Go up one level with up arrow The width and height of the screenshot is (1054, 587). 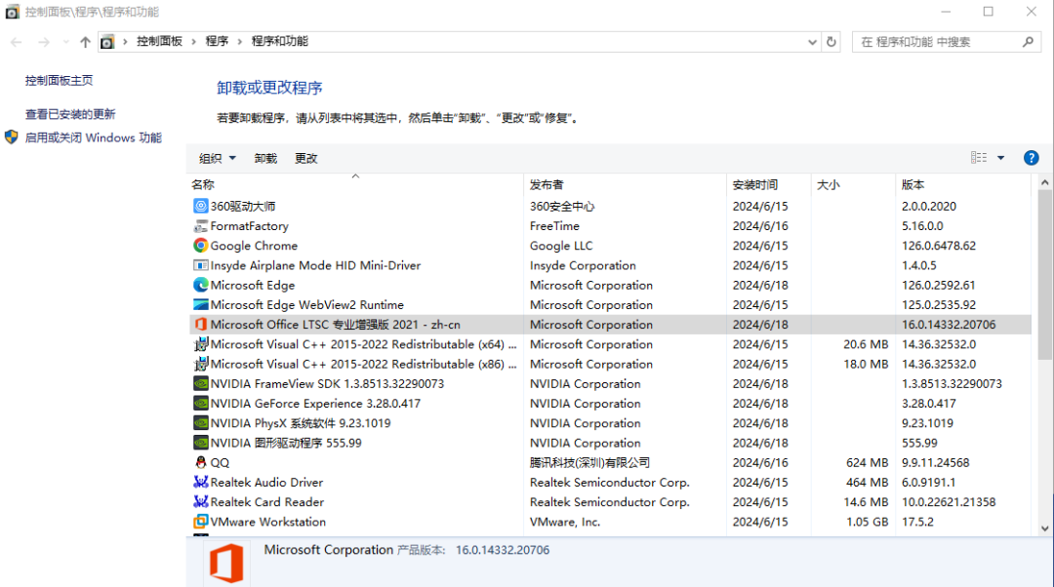pos(85,42)
